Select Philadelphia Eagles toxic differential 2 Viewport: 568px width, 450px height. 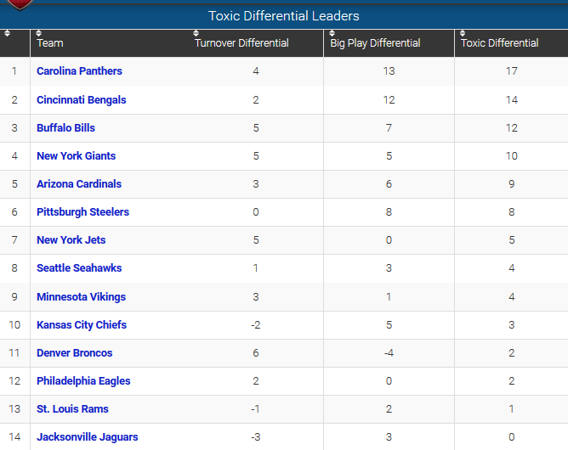coord(512,381)
